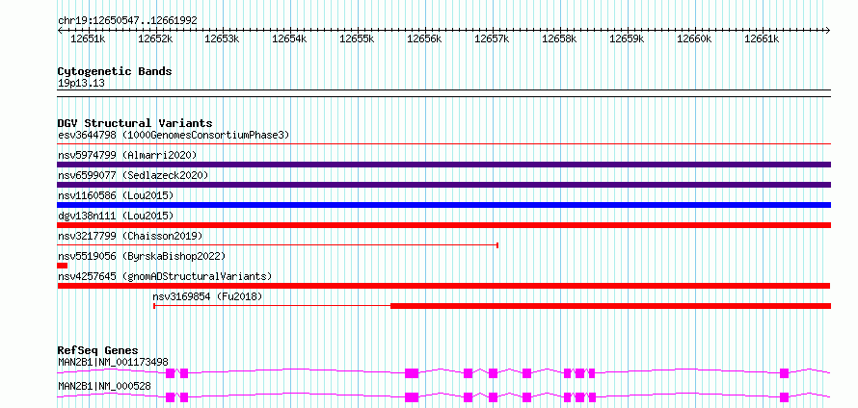The width and height of the screenshot is (858, 408).
Task: Click the first NM_000528 exon near 12652k
Action: coord(171,397)
